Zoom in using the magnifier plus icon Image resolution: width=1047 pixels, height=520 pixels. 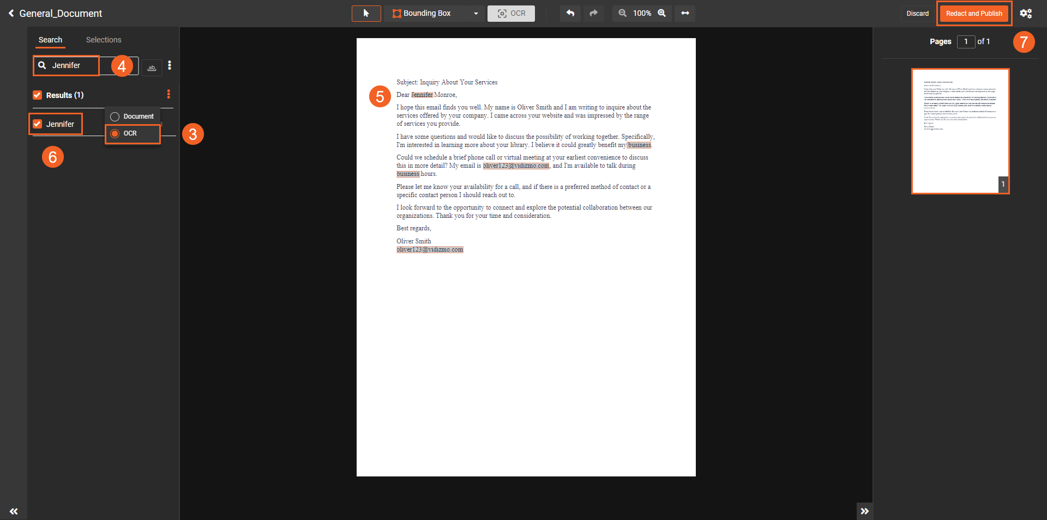[x=661, y=13]
